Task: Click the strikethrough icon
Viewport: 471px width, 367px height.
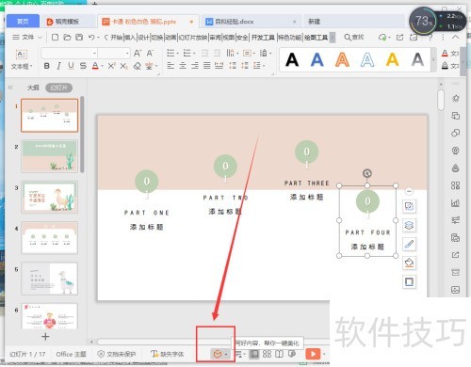Action: pos(83,66)
